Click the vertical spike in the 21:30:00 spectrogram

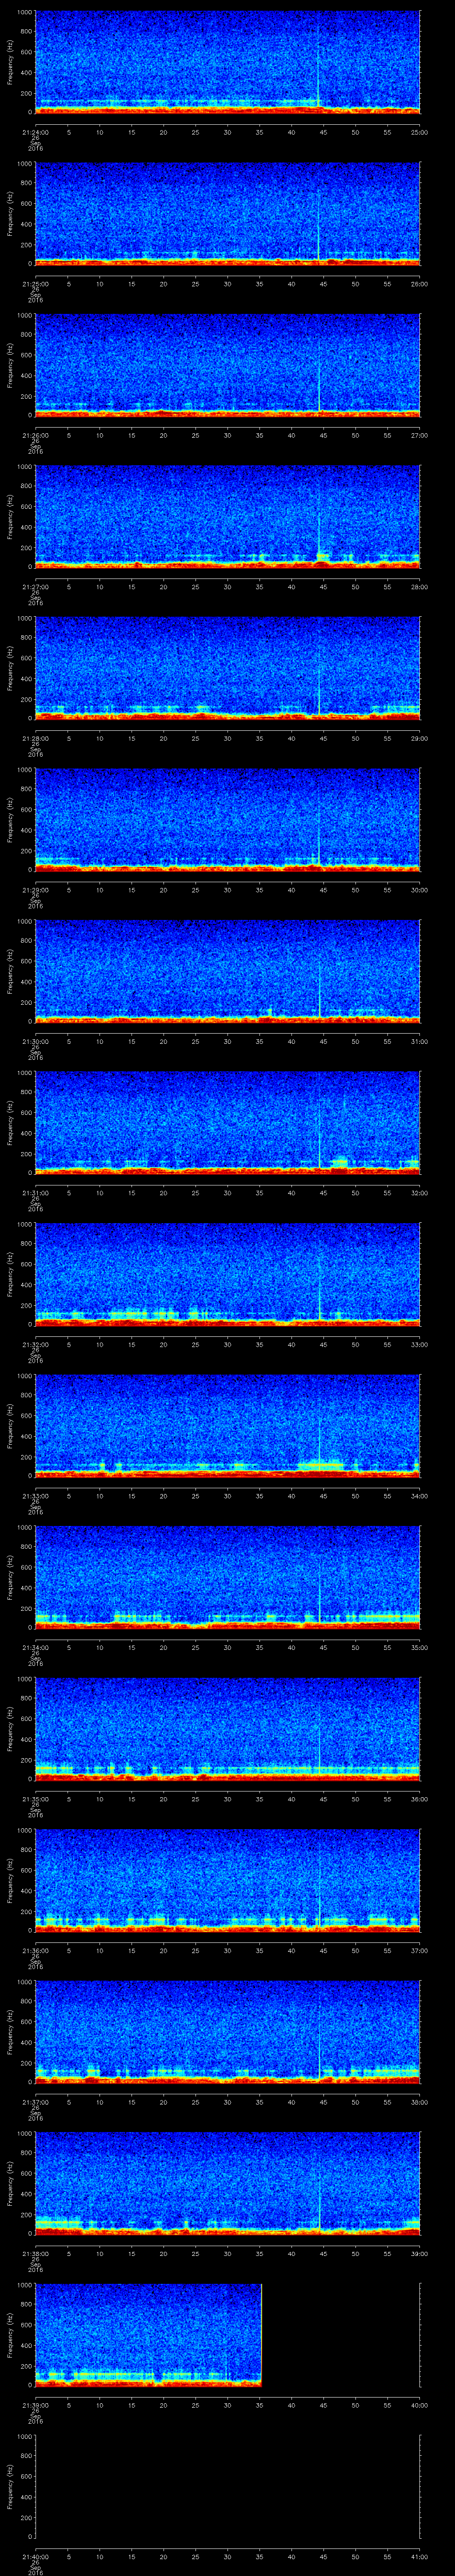pos(319,970)
